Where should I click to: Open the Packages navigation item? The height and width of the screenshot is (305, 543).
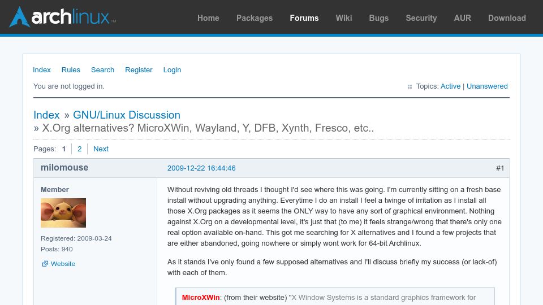[x=255, y=18]
